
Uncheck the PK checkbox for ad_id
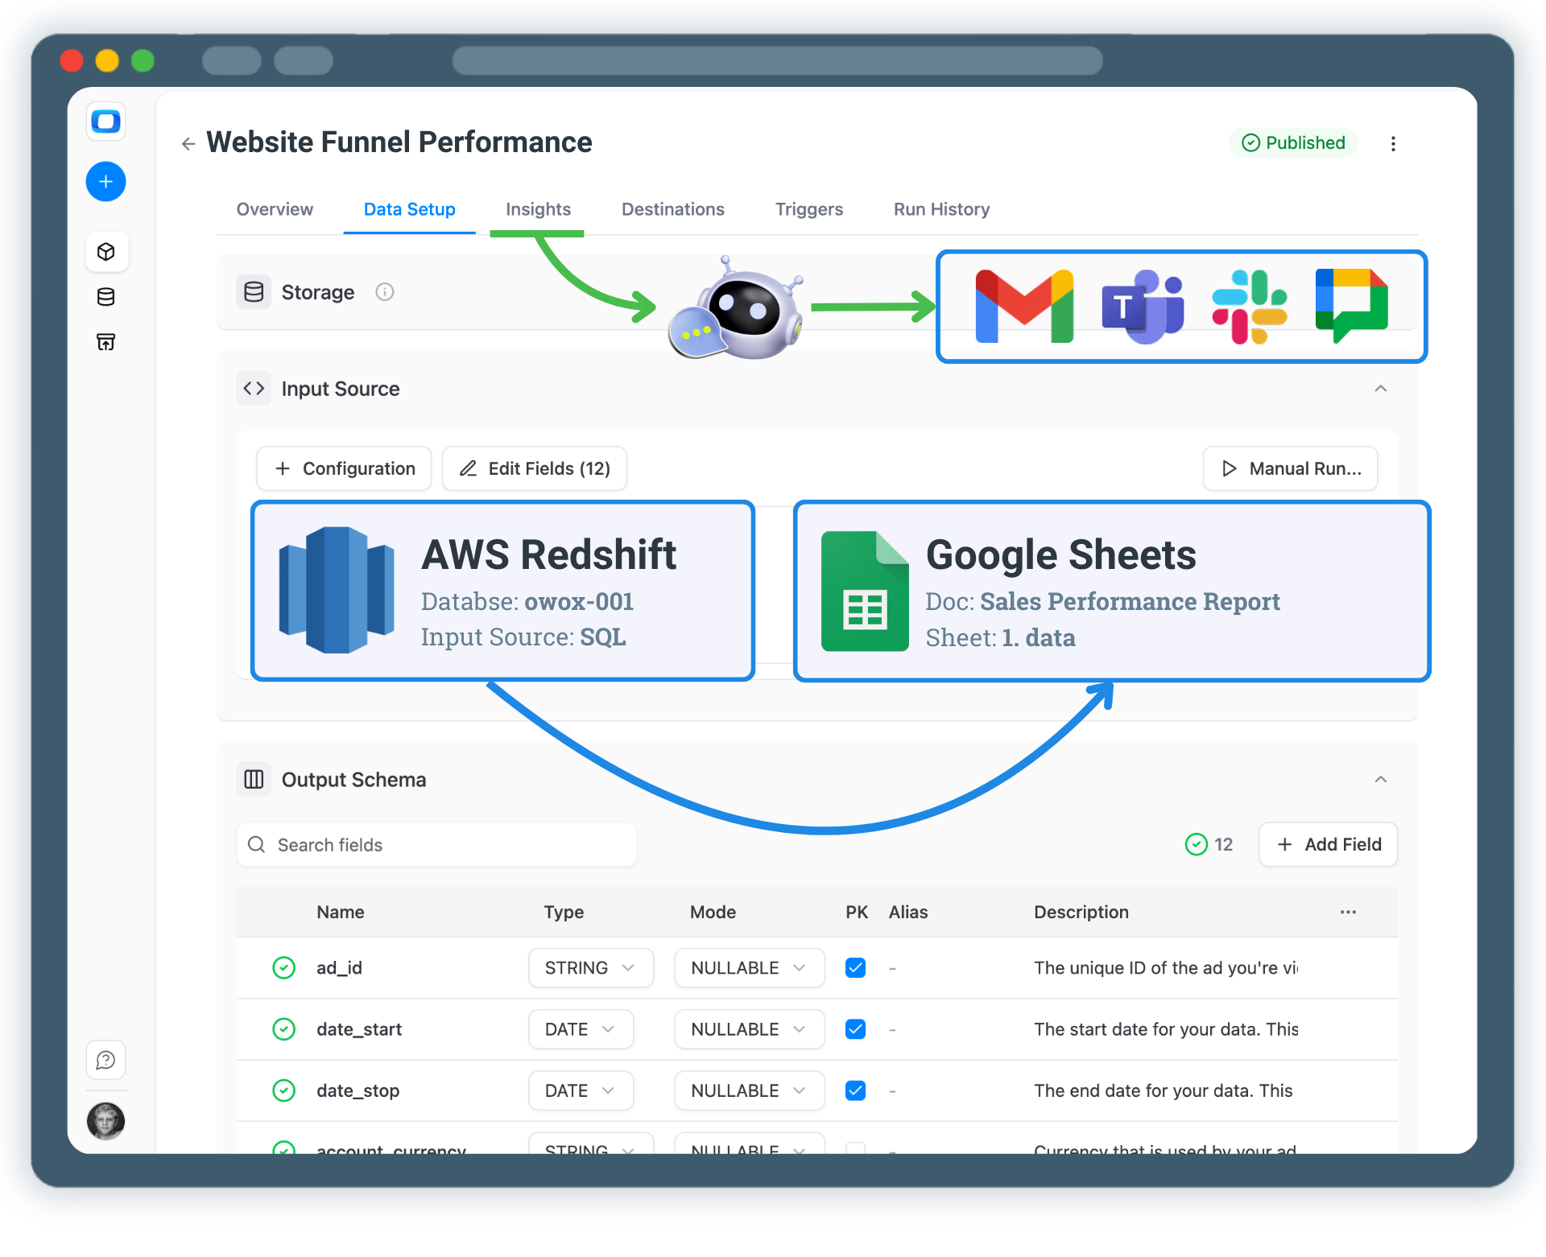pyautogui.click(x=855, y=967)
